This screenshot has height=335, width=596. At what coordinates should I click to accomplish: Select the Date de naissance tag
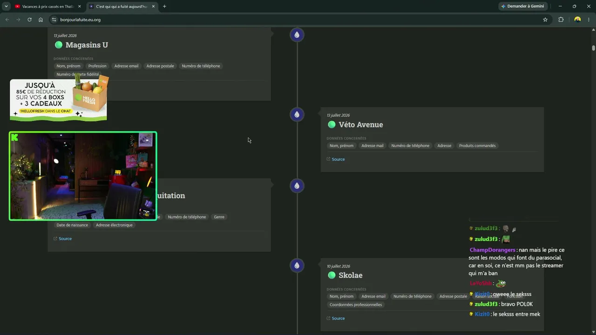[x=72, y=225]
